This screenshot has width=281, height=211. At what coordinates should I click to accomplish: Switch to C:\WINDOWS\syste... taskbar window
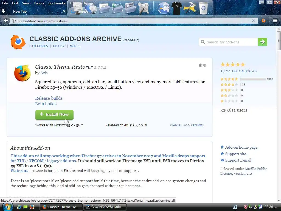pyautogui.click(x=105, y=207)
